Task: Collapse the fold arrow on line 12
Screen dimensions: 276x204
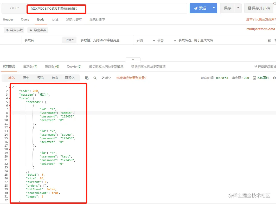Action: pos(9,127)
